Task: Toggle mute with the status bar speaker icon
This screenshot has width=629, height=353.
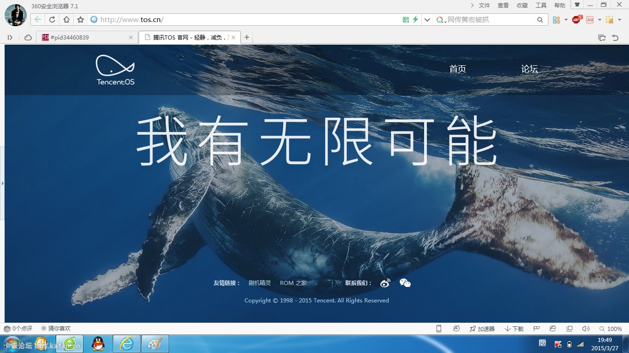Action: point(586,329)
